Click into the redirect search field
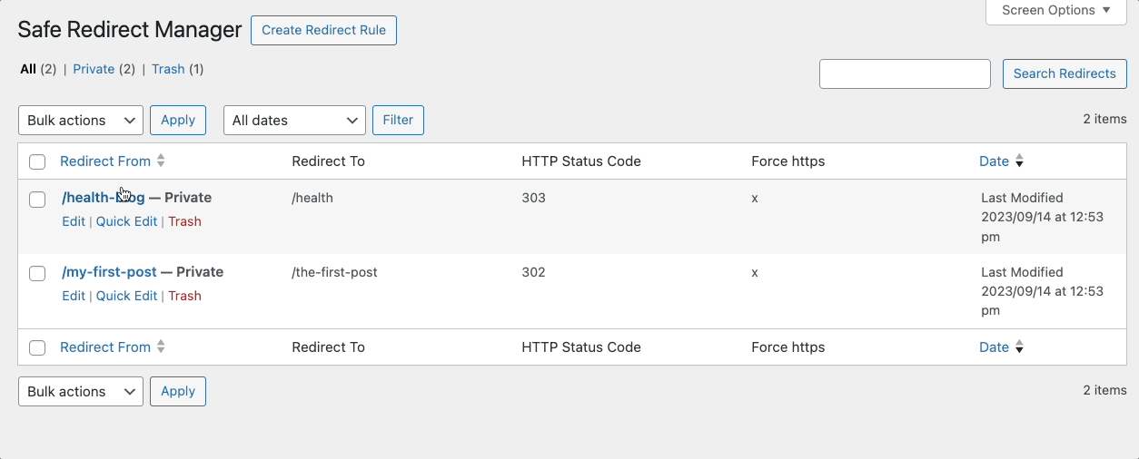The width and height of the screenshot is (1139, 459). pos(905,74)
